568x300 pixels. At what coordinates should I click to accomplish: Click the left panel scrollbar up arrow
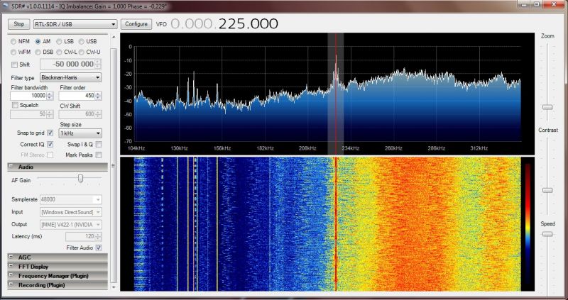pyautogui.click(x=114, y=37)
